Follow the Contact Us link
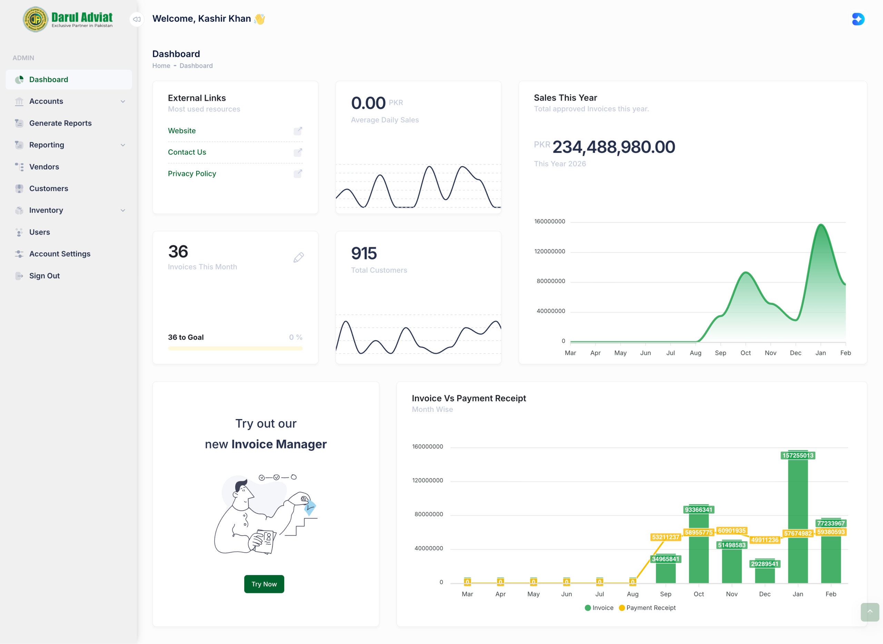This screenshot has width=883, height=644. 187,152
